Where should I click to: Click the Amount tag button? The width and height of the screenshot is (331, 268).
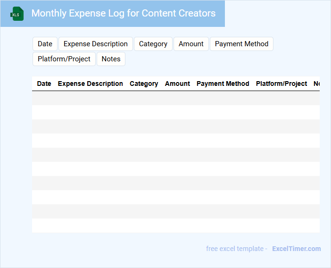pyautogui.click(x=191, y=44)
